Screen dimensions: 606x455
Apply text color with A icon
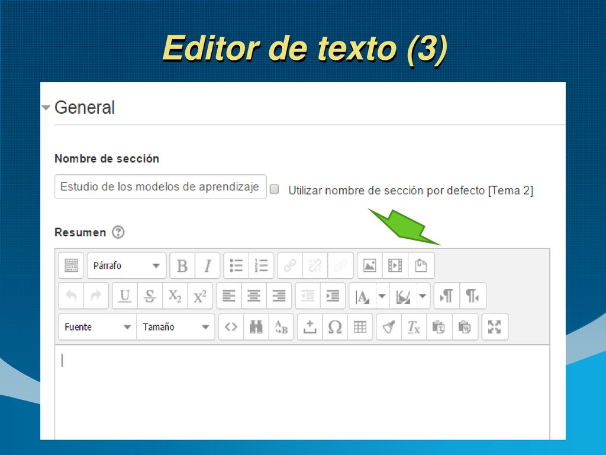pyautogui.click(x=363, y=296)
